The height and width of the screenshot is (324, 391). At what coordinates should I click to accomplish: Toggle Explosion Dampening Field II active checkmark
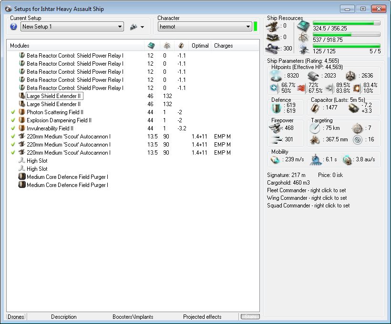pos(13,120)
